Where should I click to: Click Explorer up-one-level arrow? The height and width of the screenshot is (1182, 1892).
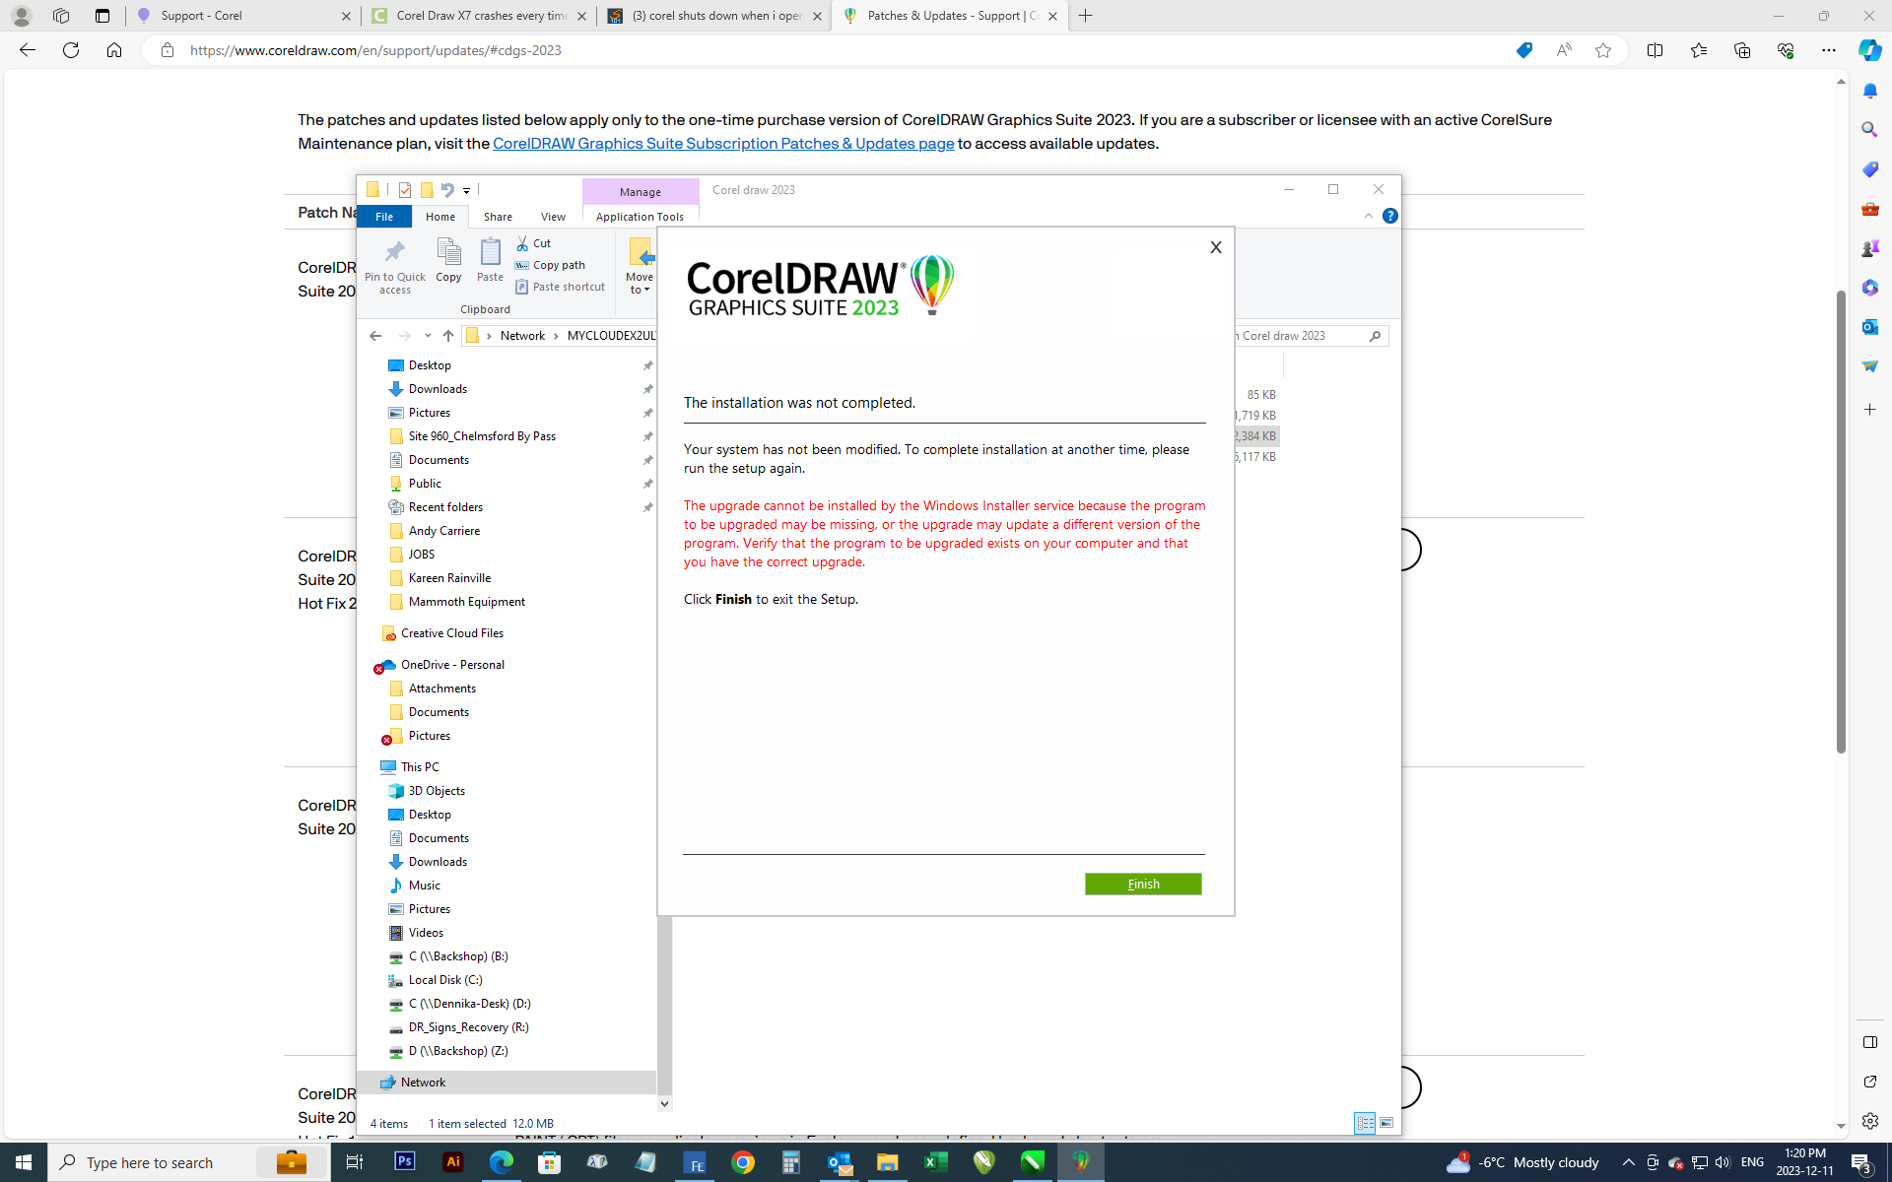click(x=448, y=336)
